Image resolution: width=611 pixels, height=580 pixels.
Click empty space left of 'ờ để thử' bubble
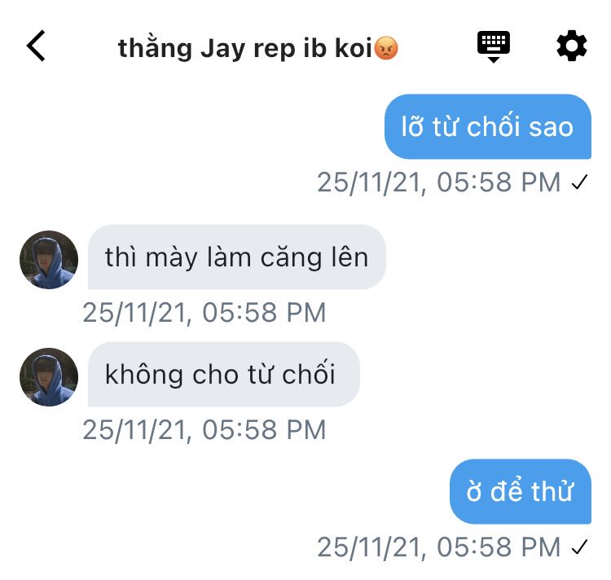coord(226,491)
